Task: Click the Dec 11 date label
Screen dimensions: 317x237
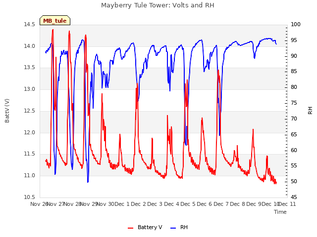Action: [287, 204]
